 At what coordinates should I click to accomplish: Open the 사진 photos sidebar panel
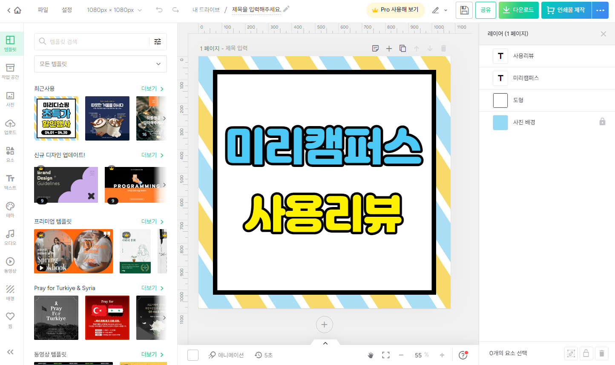[10, 99]
